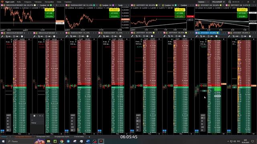This screenshot has width=257, height=144.
Task: Expand compression dropdown showing 200 in first NAKEDAUSDT book
Action: point(73,36)
